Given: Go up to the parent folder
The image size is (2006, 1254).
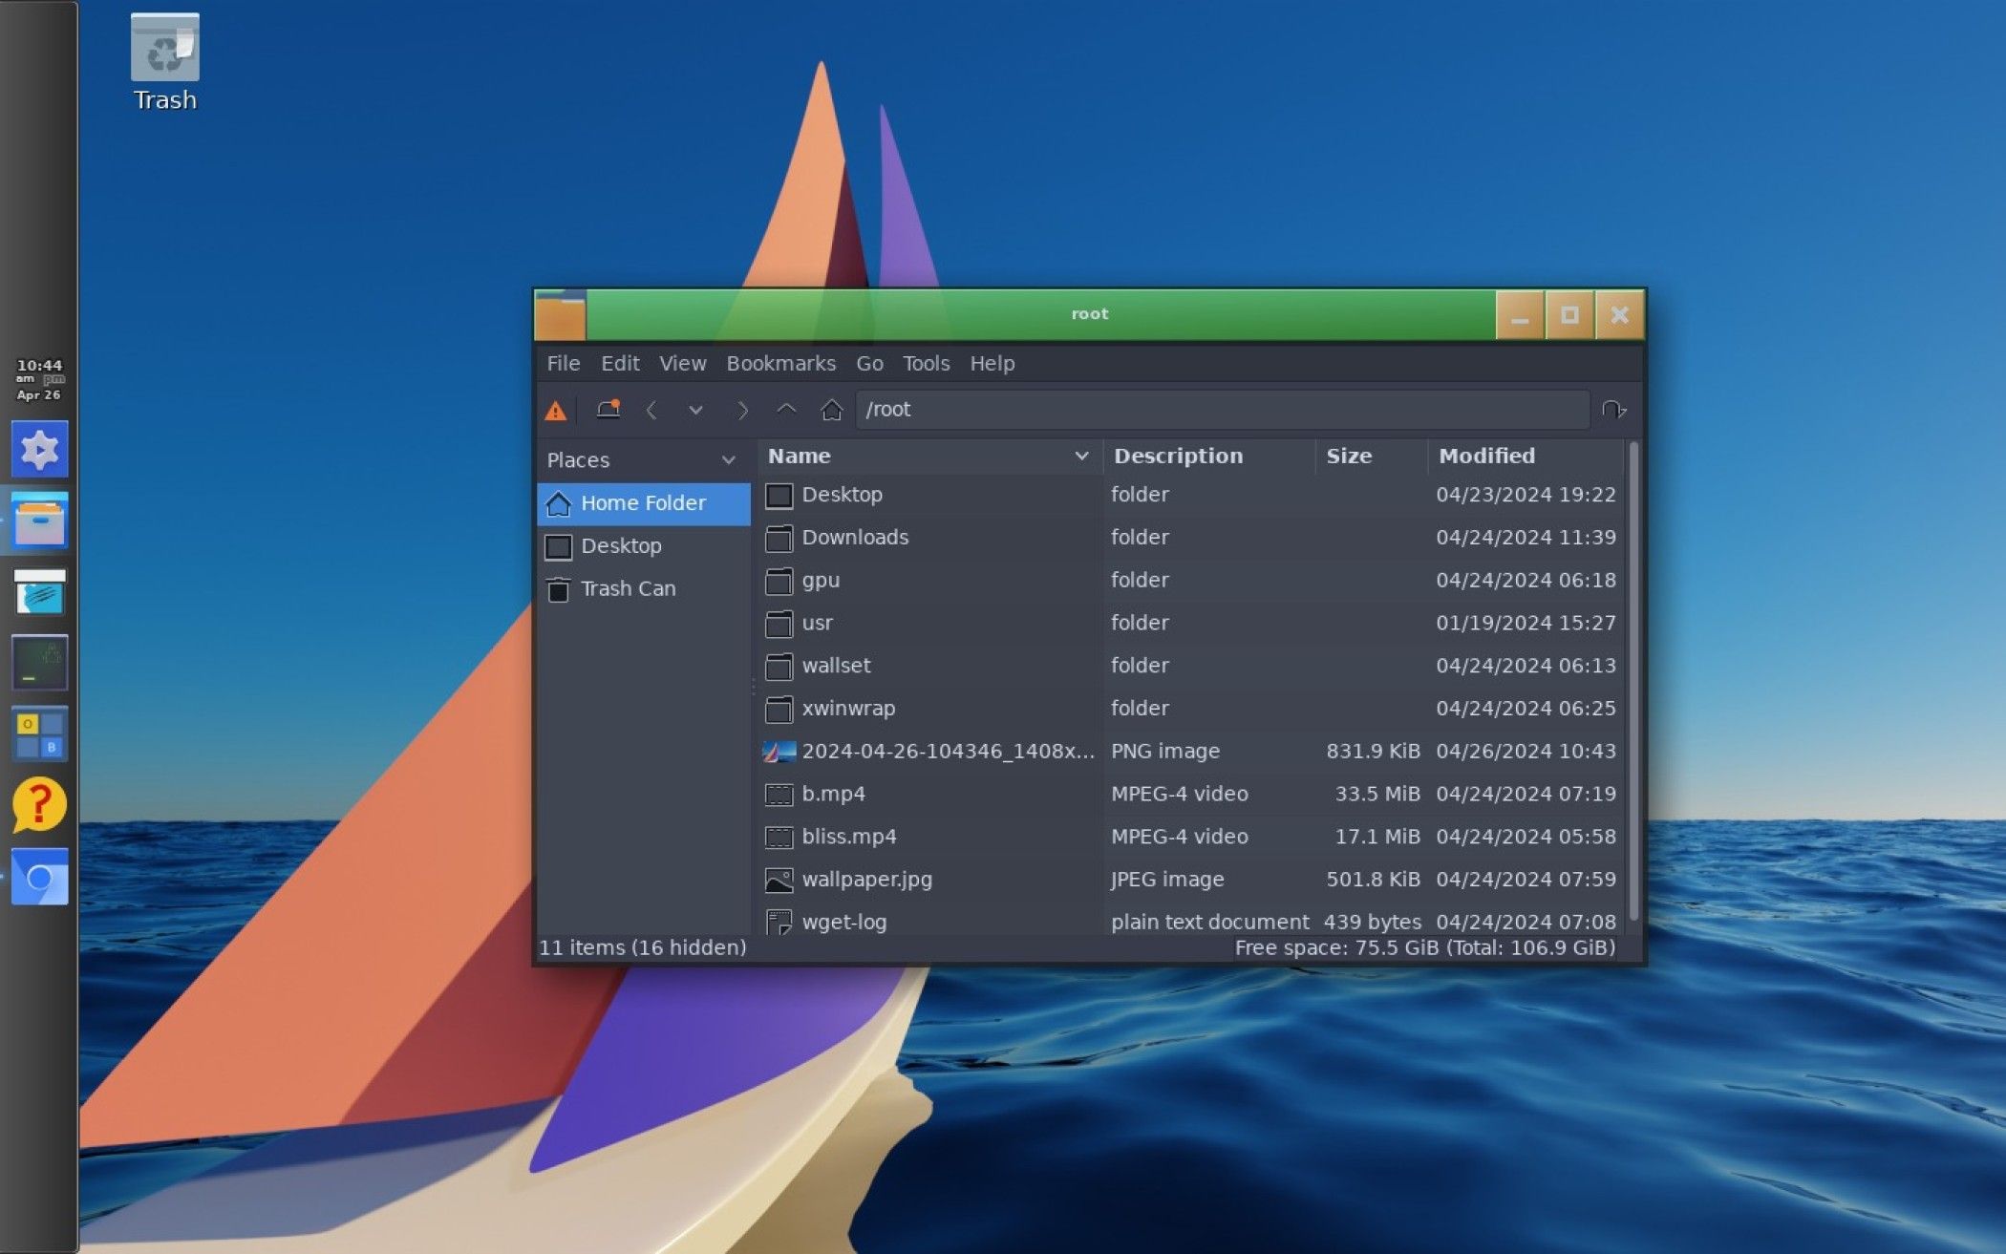Looking at the screenshot, I should (x=785, y=410).
